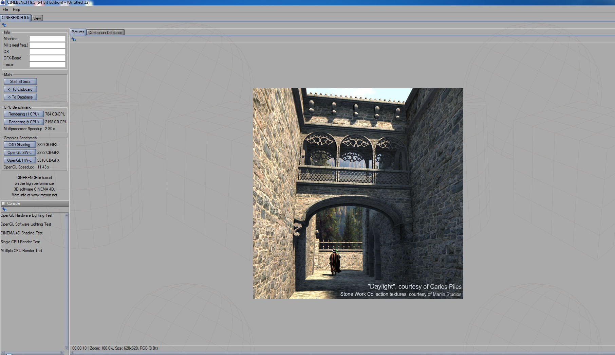
Task: Open the Help menu
Action: pyautogui.click(x=16, y=10)
